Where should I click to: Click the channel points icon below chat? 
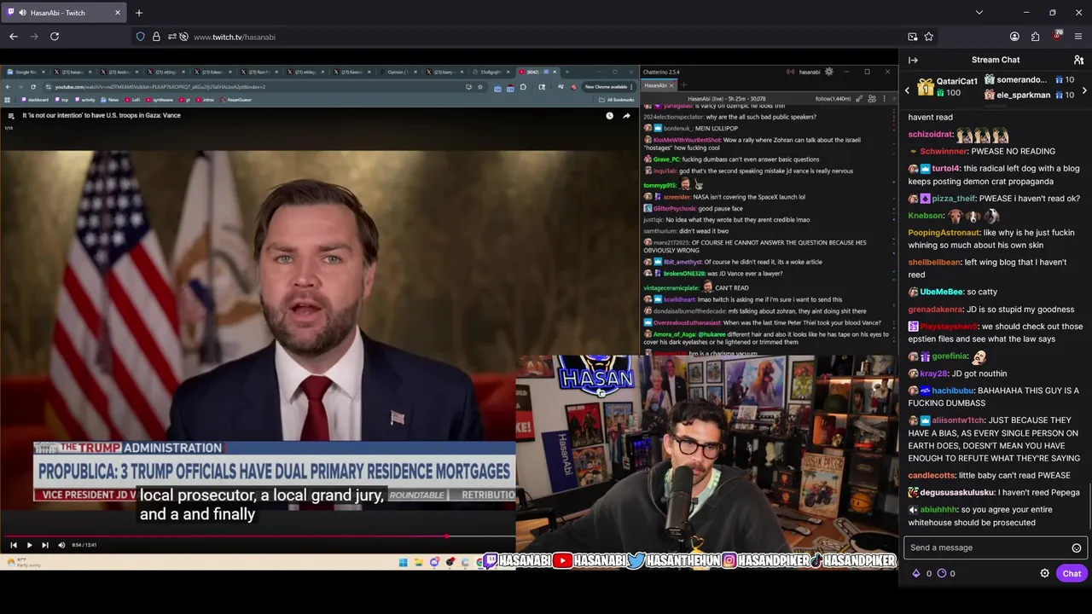coord(942,573)
